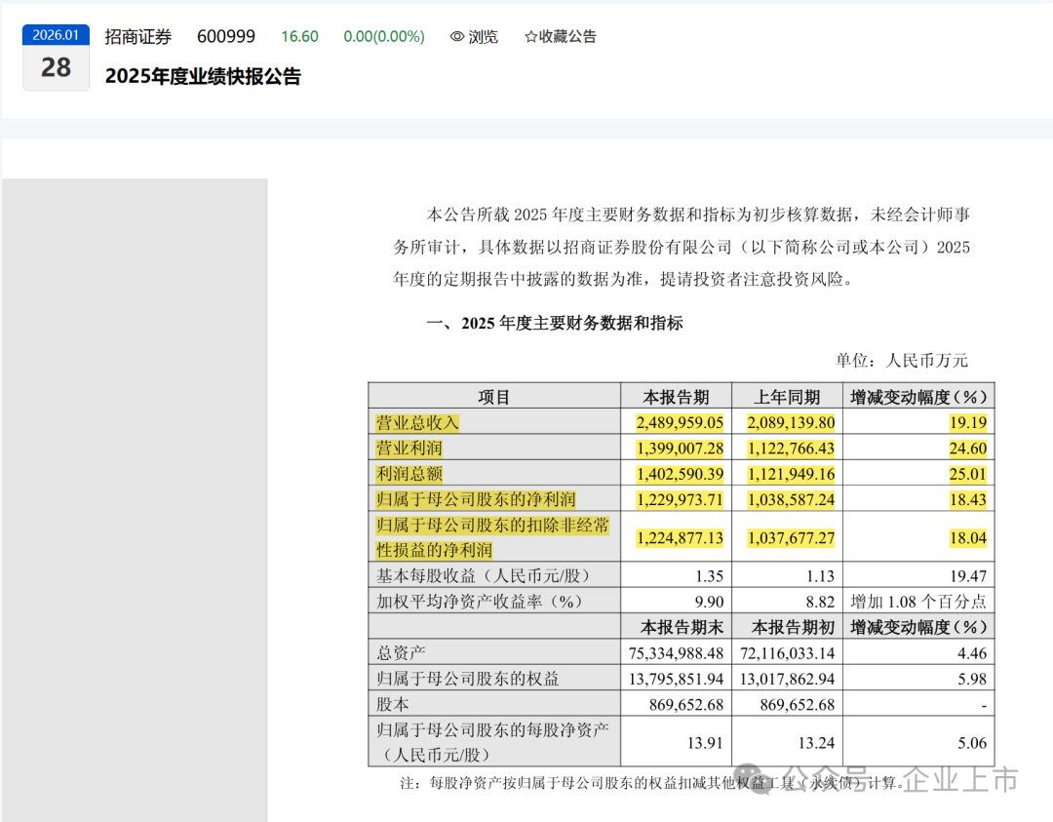Click the title 2025年度业绩快报公告
The height and width of the screenshot is (822, 1053).
[203, 76]
